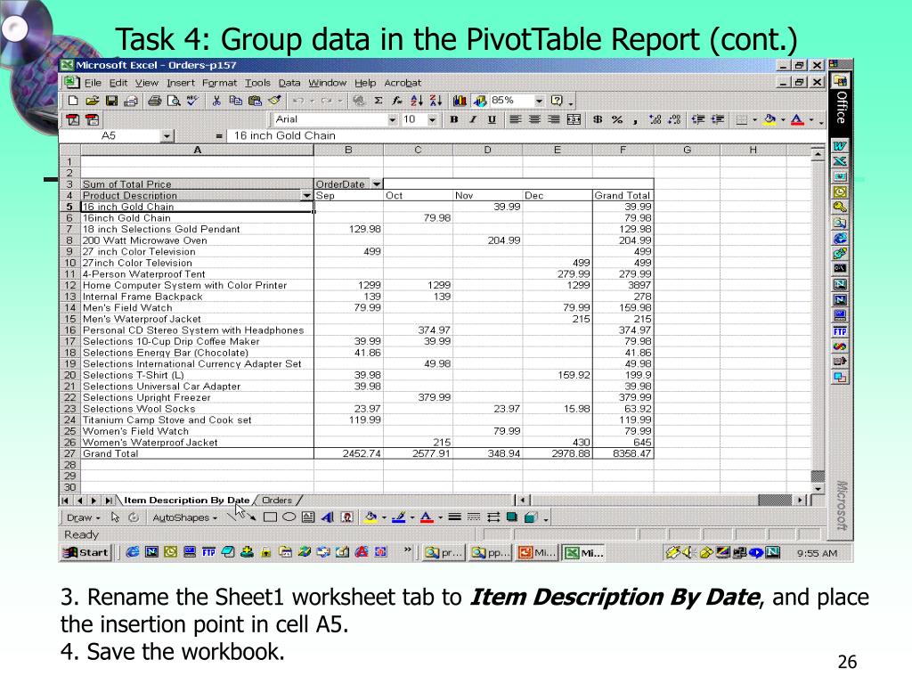912x684 pixels.
Task: Run the Spelling check icon
Action: [x=192, y=102]
